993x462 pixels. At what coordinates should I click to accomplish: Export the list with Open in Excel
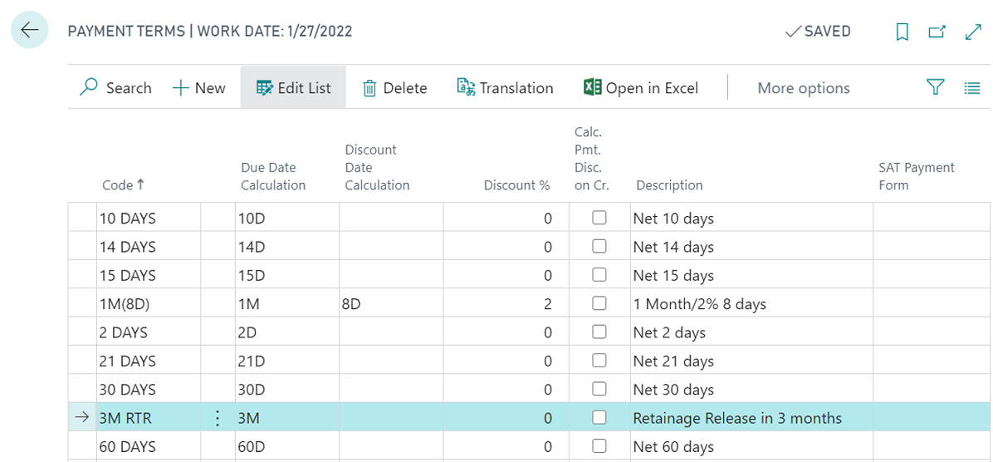click(x=640, y=88)
